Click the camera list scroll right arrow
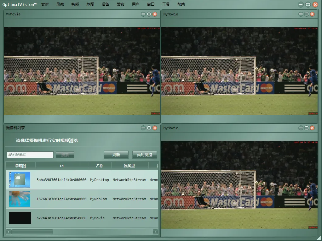Image resolution: width=322 pixels, height=241 pixels. tap(155, 232)
